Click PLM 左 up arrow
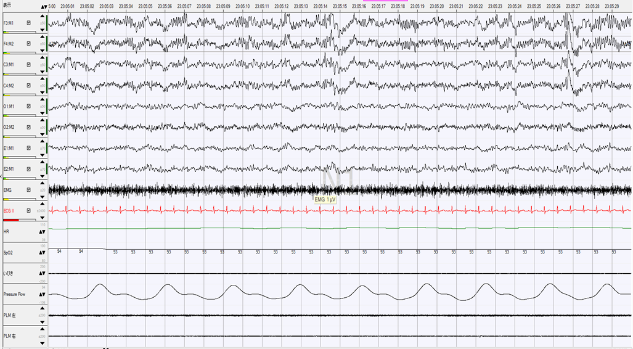Viewport: 633px width, 349px height. tap(43, 309)
